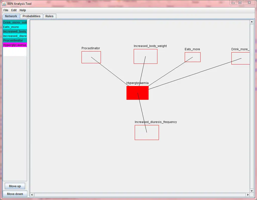Screen dimensions: 257x200
Task: Click the red Hyperglycaemia node
Action: [x=138, y=93]
